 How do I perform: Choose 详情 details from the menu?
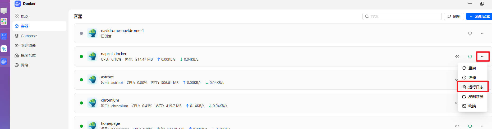472,78
